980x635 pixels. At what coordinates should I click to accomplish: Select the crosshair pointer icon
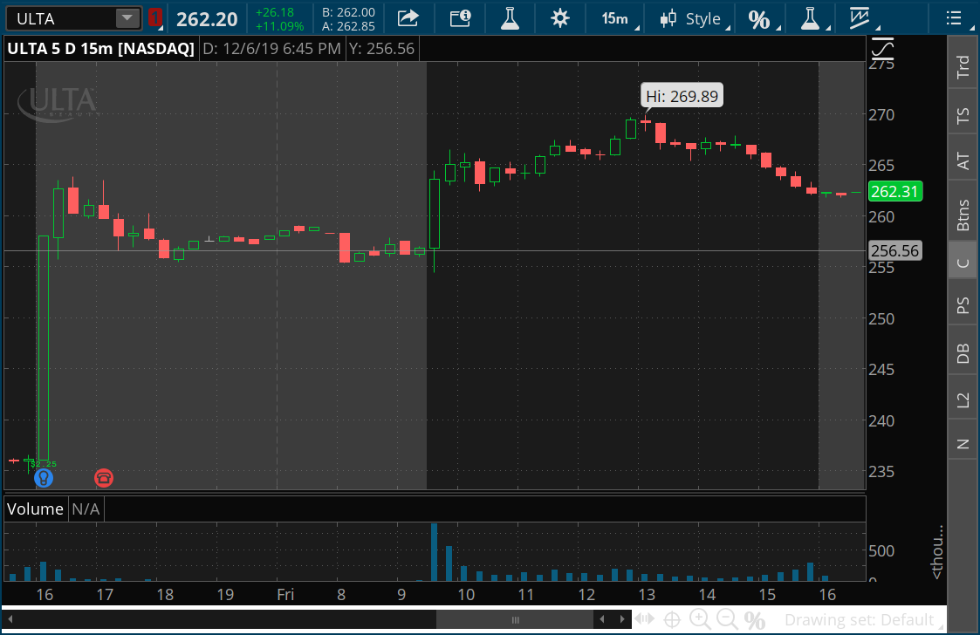click(672, 619)
